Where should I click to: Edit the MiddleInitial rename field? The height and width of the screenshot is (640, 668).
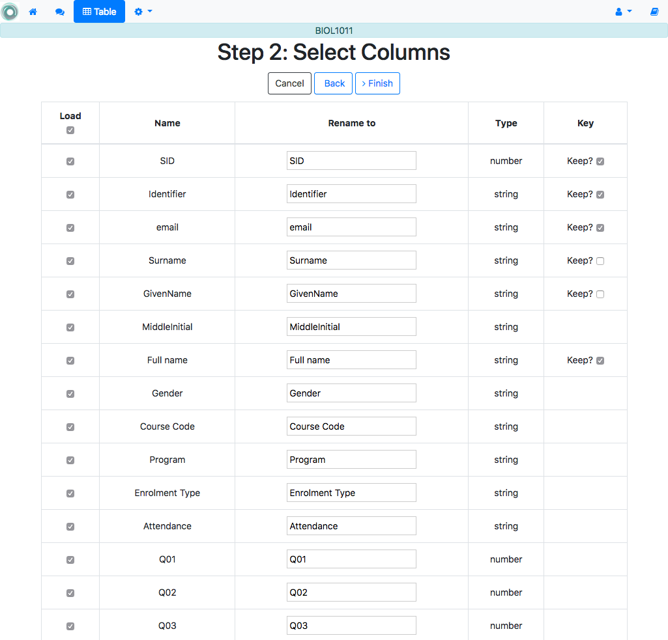tap(351, 326)
